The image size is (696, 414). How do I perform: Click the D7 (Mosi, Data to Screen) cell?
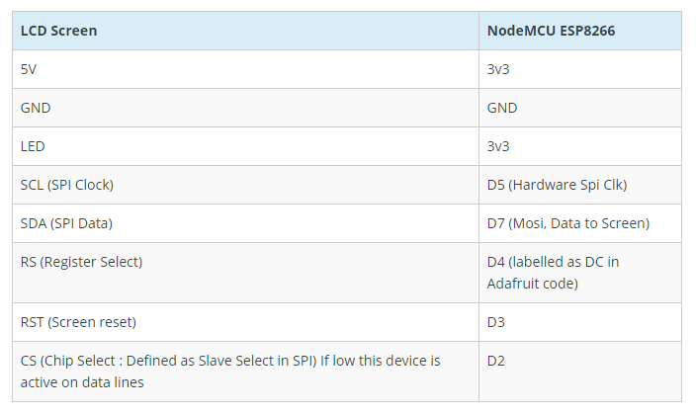pyautogui.click(x=580, y=223)
